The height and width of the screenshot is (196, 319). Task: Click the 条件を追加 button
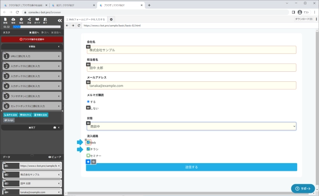(x=11, y=115)
